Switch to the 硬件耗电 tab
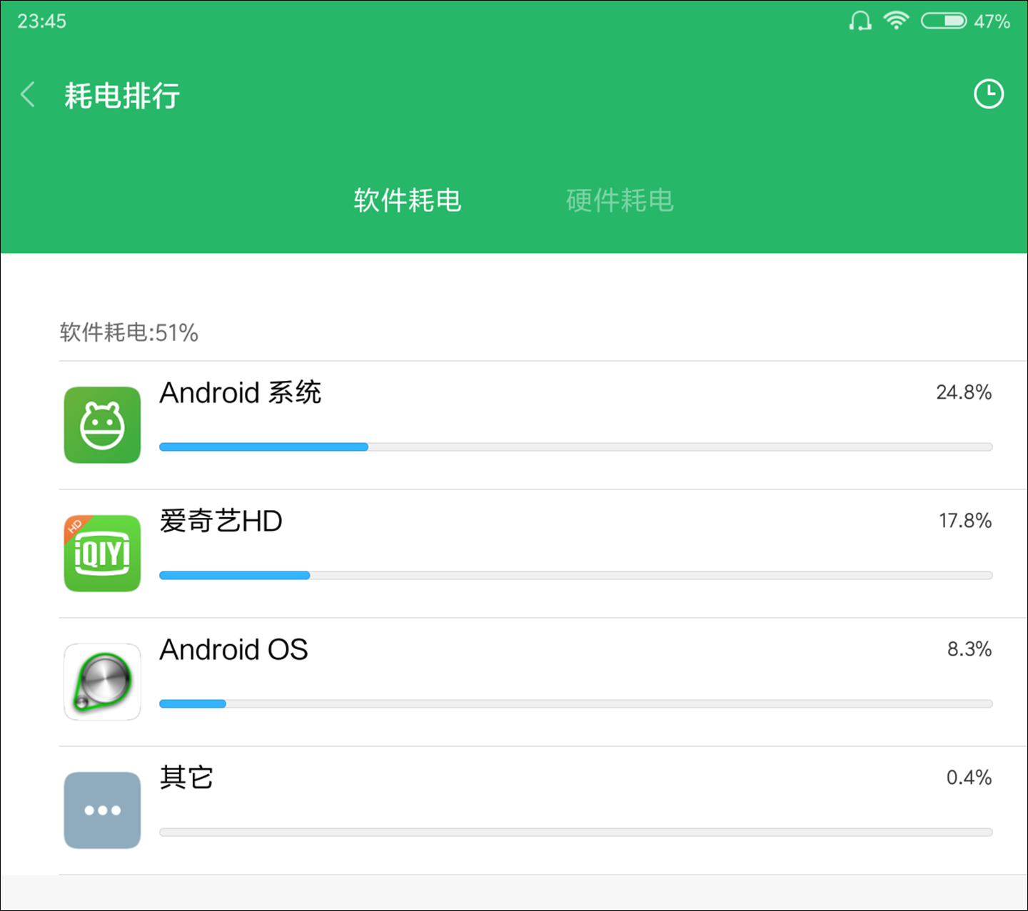The image size is (1028, 911). (x=619, y=200)
